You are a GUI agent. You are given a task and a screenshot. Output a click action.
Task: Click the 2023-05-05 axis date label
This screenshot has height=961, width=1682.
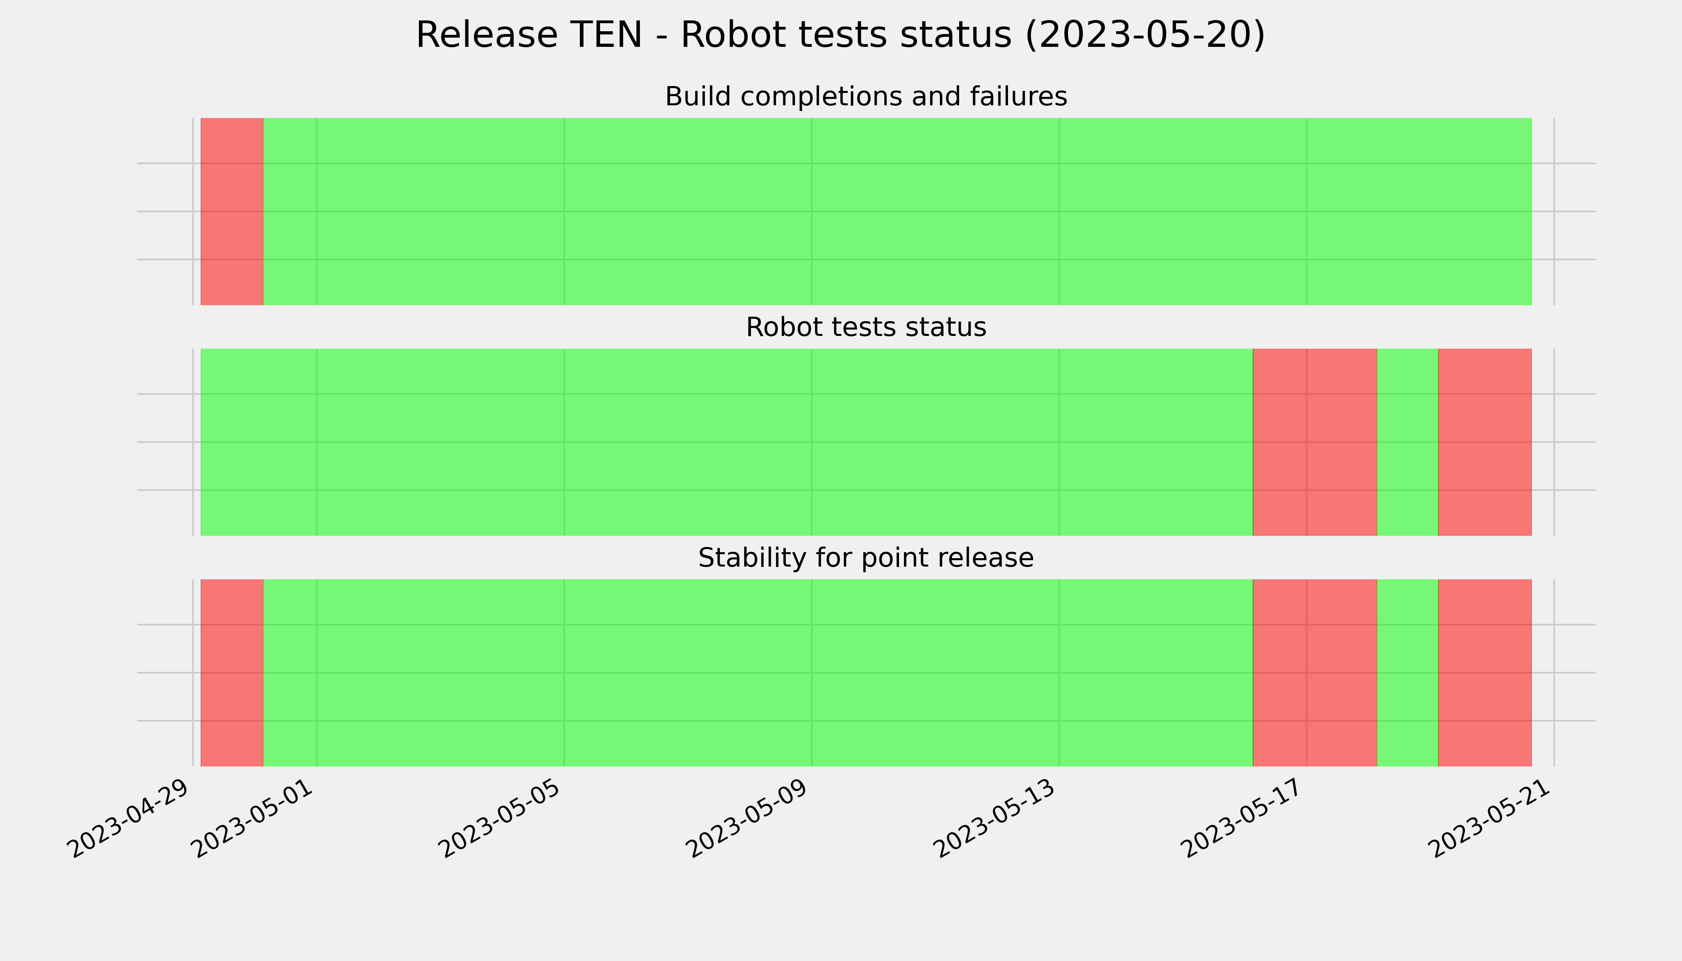(500, 818)
